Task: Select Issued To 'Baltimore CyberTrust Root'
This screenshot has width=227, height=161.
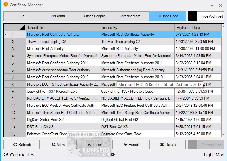Action: pos(63,134)
